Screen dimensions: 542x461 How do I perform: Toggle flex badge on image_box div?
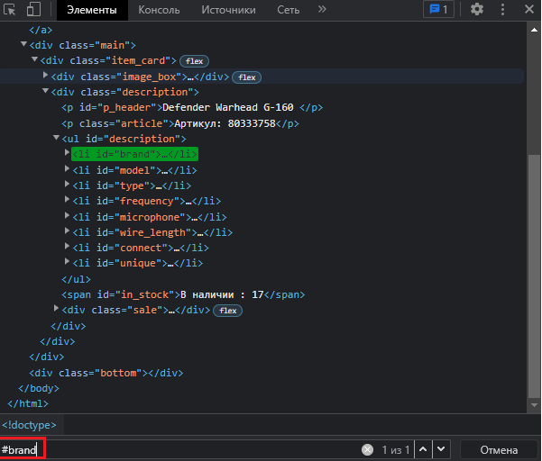(x=247, y=77)
